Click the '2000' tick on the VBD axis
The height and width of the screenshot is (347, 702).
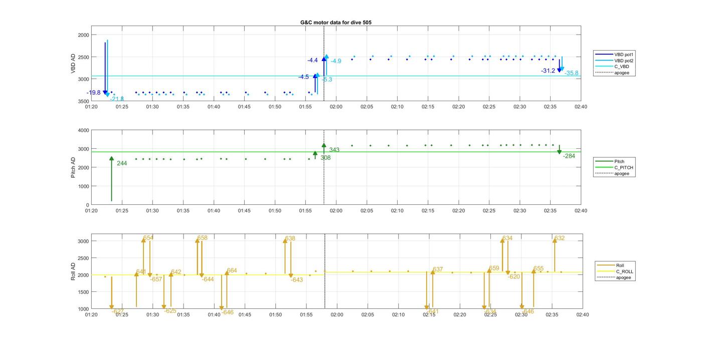84,35
